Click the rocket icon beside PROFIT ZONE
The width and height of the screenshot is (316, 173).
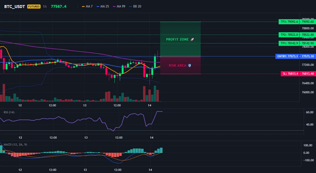tap(192, 39)
